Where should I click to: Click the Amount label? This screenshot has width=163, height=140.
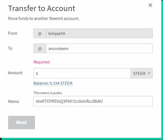(15, 73)
